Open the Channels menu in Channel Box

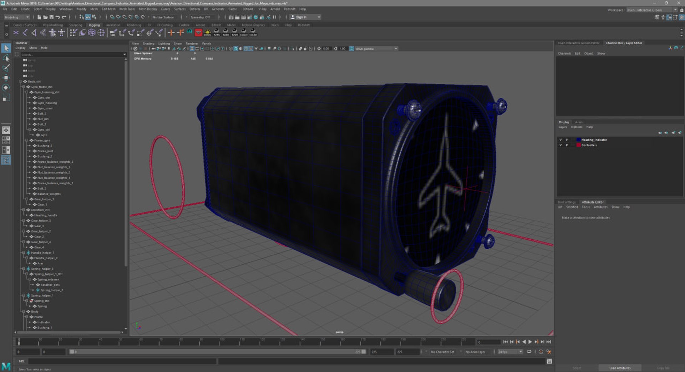click(x=564, y=53)
